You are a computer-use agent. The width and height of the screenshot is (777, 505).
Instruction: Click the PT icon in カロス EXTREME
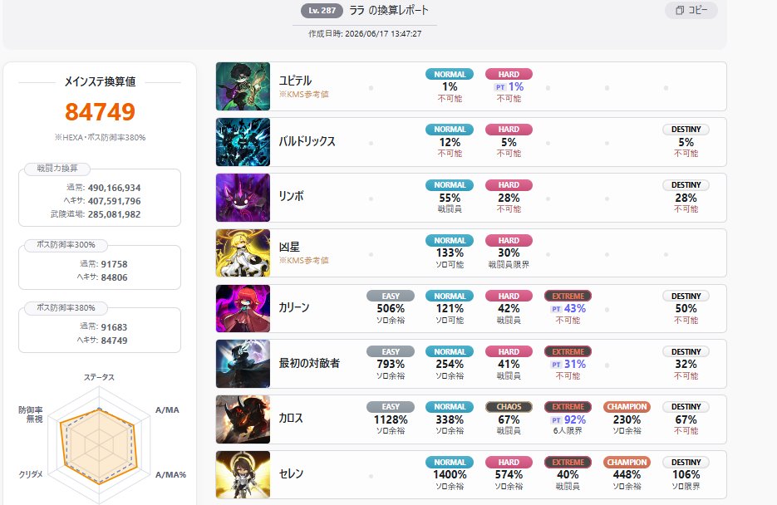click(556, 419)
